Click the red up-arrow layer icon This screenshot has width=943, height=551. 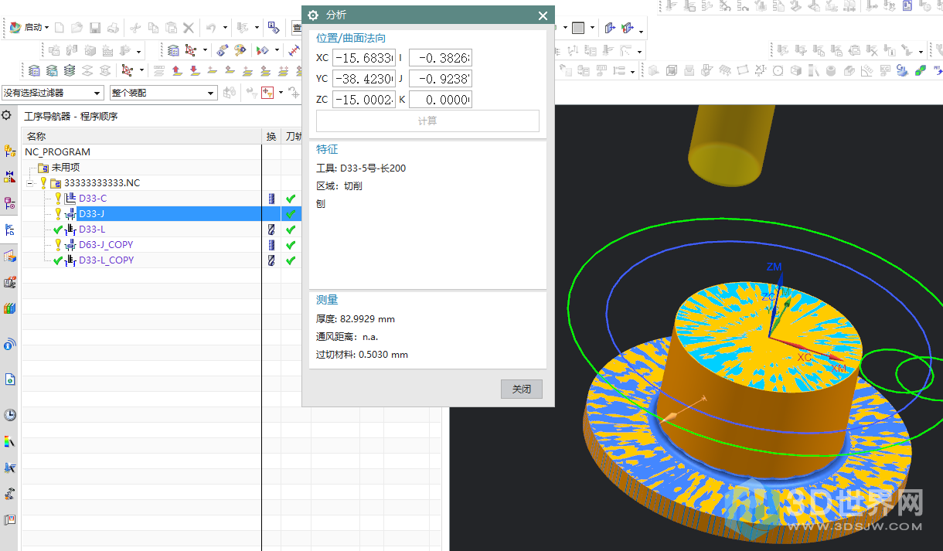point(177,71)
